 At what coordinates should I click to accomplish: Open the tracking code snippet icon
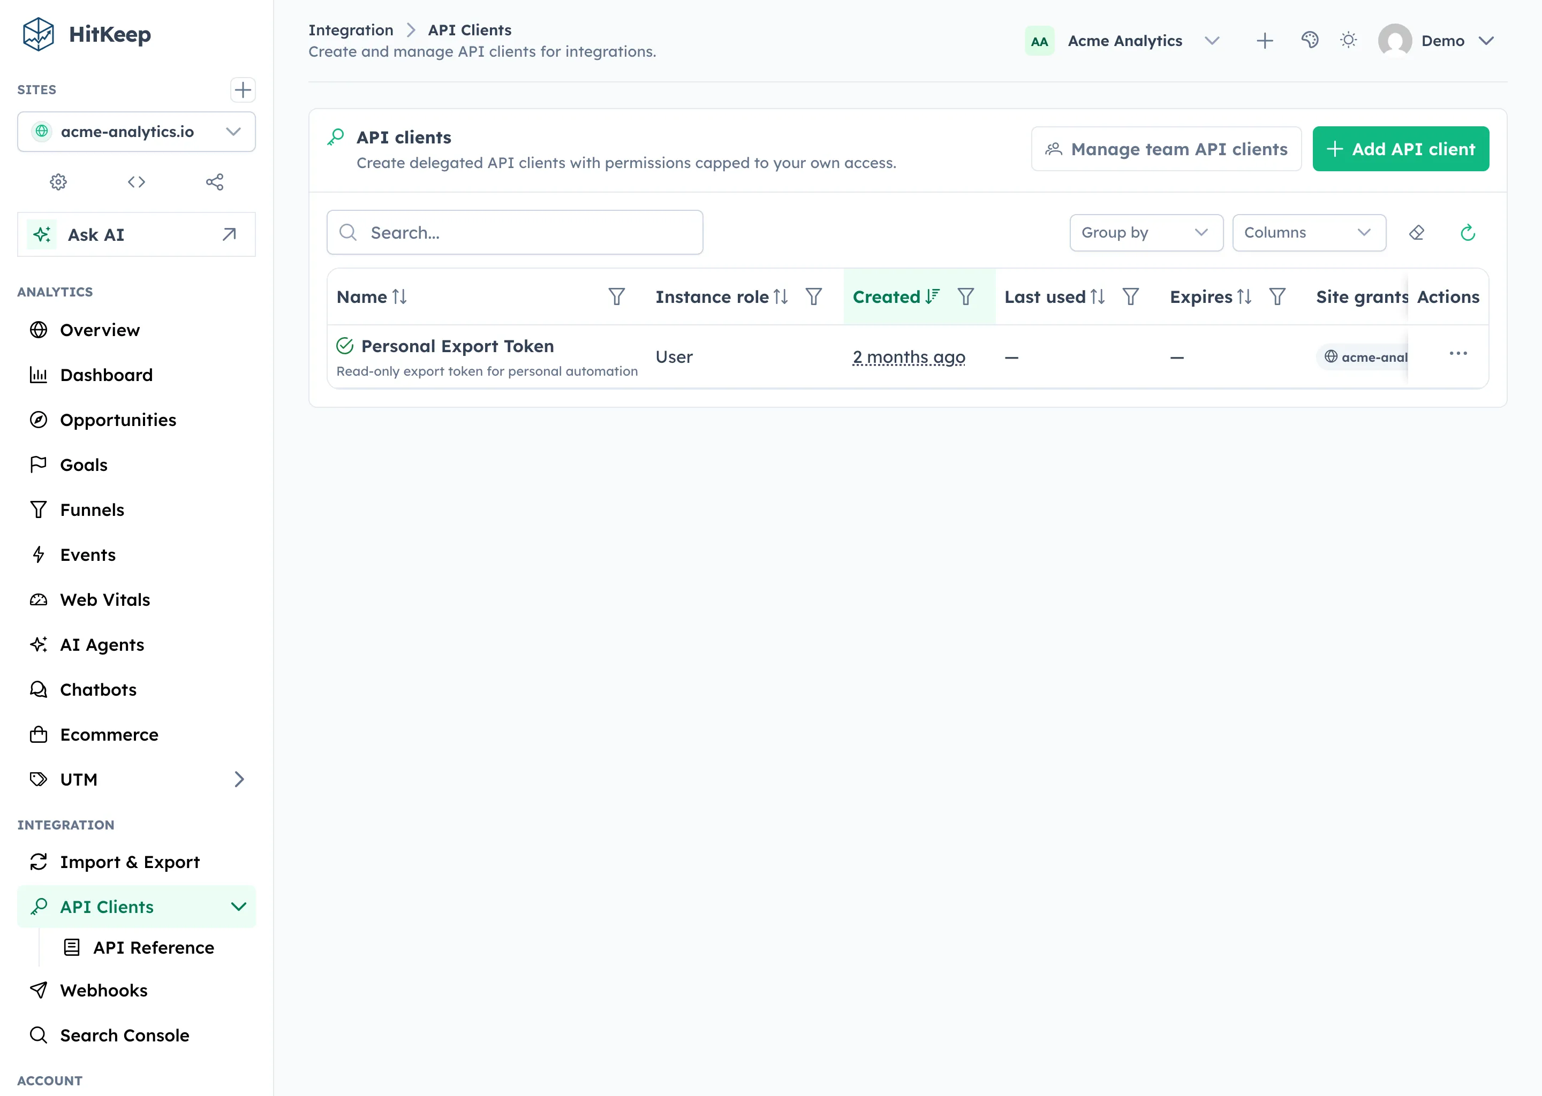[x=137, y=181]
